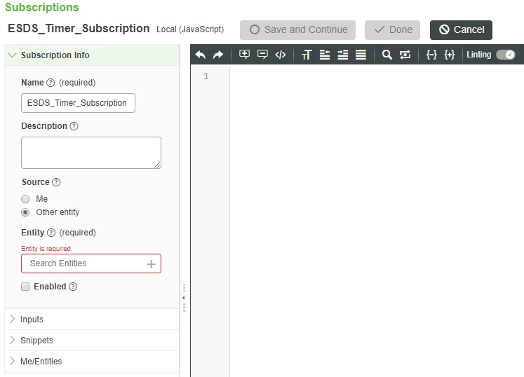Increase indent in the code editor
This screenshot has width=524, height=377.
coord(342,55)
